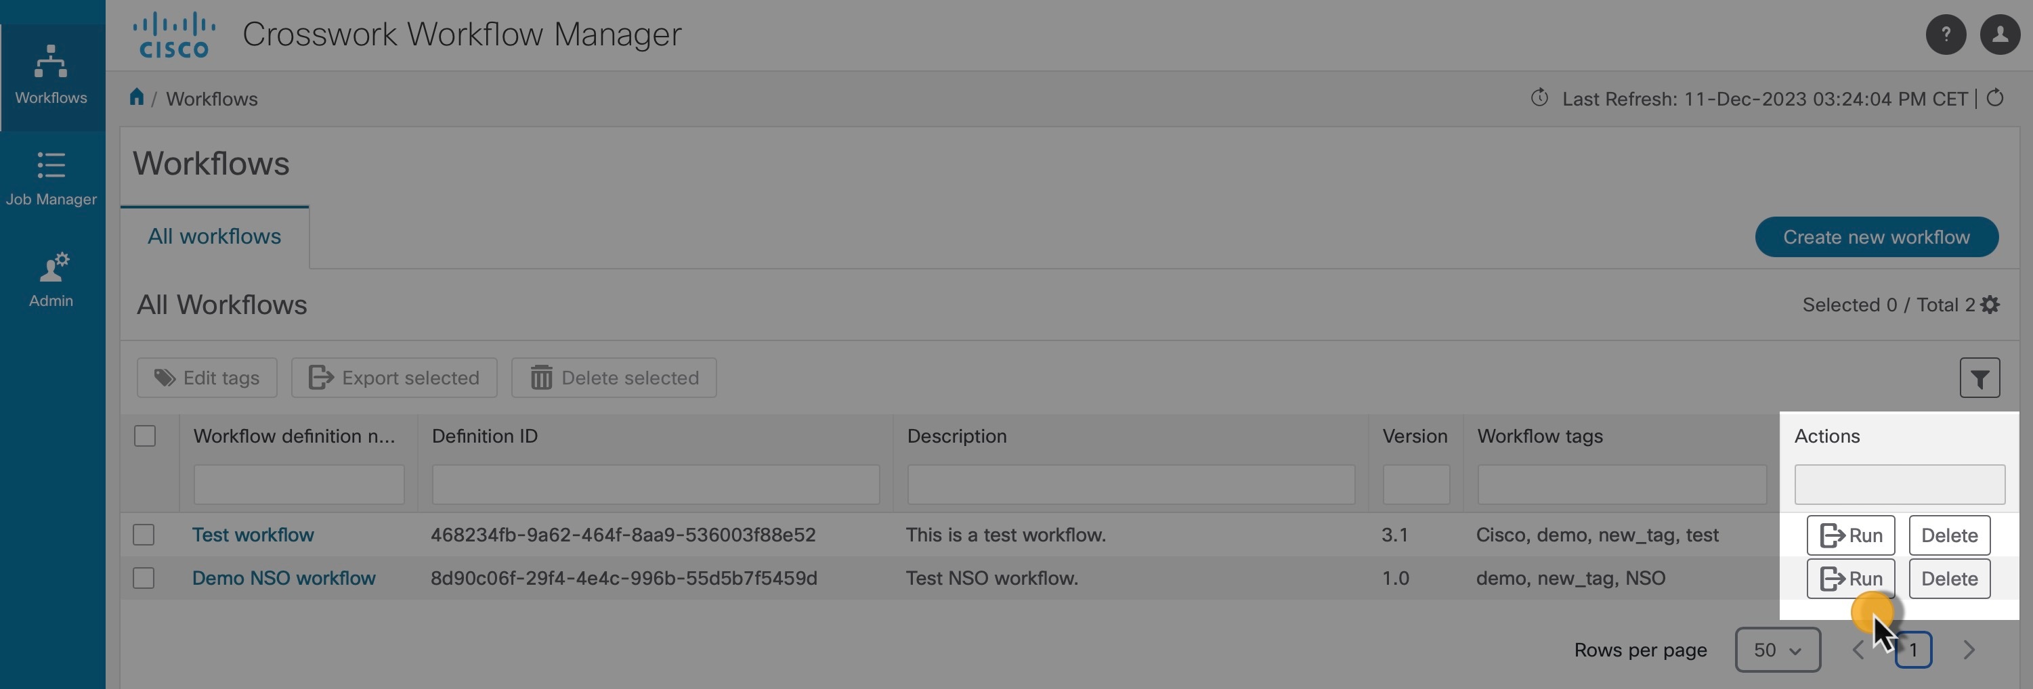Open the Workflows section in the sidebar
Screen dimensions: 2033x689
[51, 75]
